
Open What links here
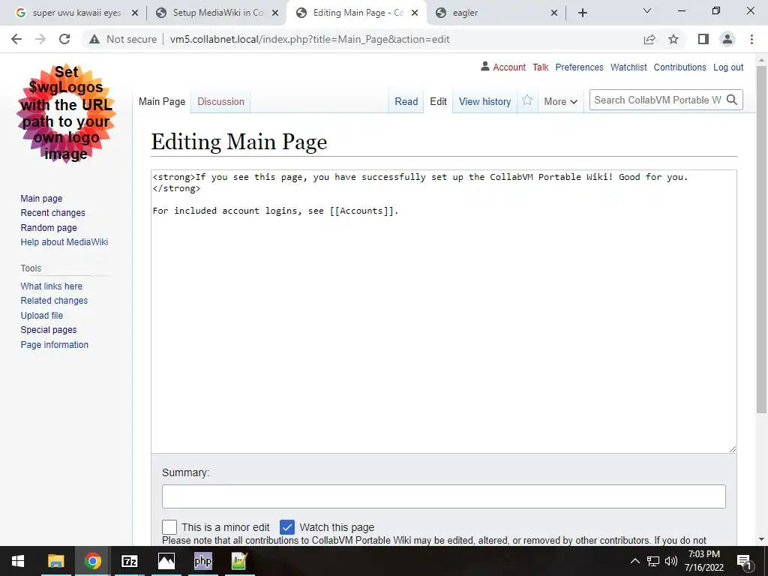coord(52,286)
